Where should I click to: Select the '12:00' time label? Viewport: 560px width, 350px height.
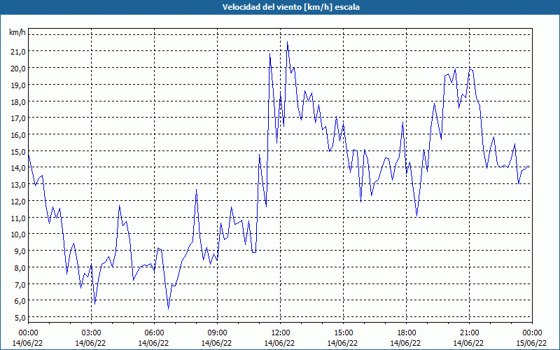[x=281, y=333]
